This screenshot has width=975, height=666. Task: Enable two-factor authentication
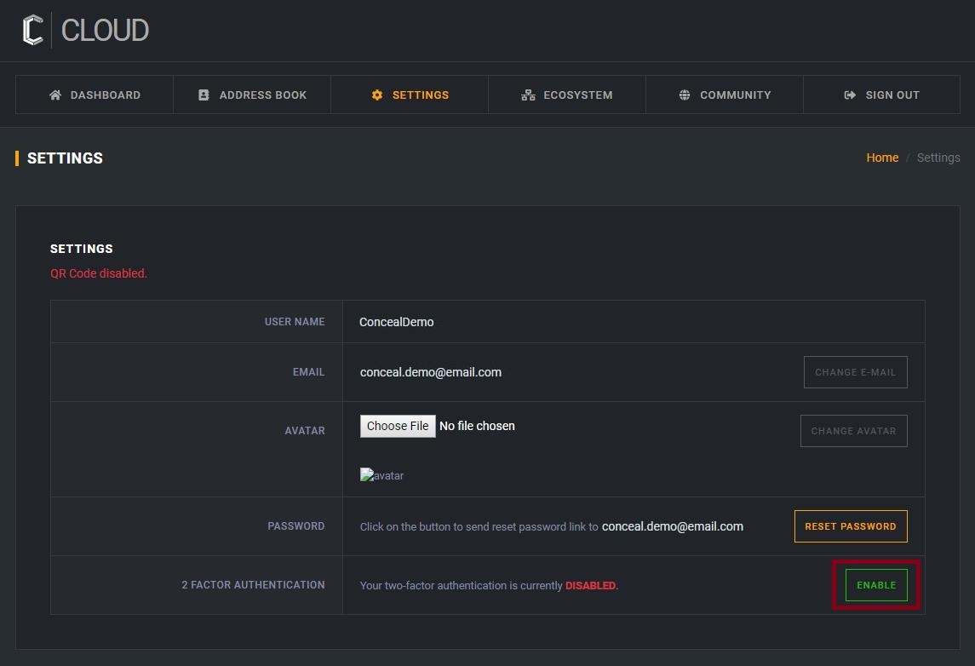click(876, 585)
